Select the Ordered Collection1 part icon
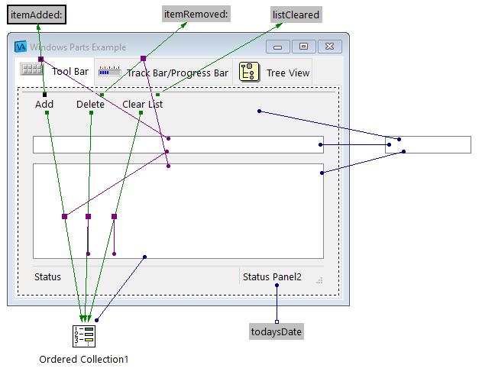Image resolution: width=482 pixels, height=378 pixels. (83, 335)
